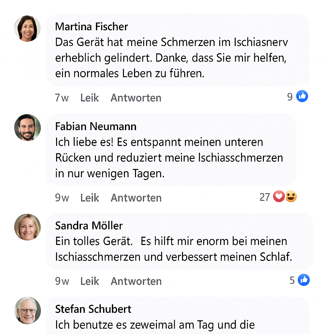Click Martina Fischer's profile picture
Image resolution: width=334 pixels, height=334 pixels.
click(27, 28)
